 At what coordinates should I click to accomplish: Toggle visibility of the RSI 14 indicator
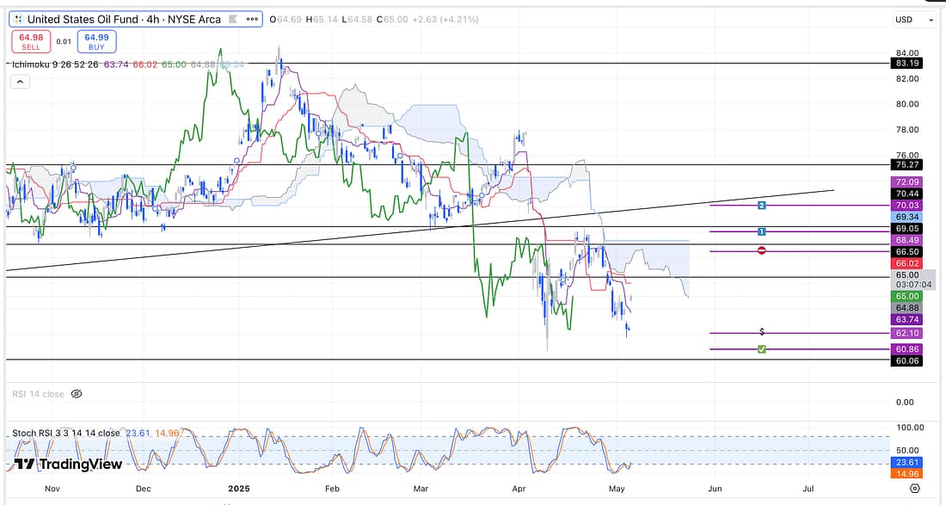point(76,394)
